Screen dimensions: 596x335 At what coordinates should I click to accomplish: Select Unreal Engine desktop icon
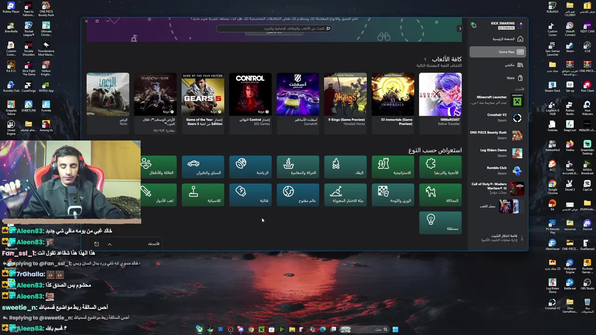(x=11, y=128)
